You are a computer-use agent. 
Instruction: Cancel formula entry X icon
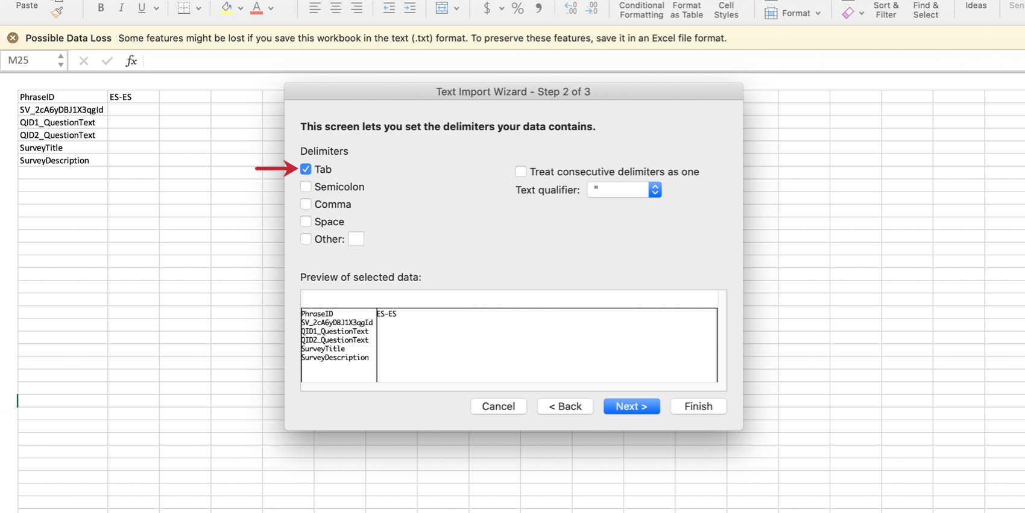tap(84, 60)
